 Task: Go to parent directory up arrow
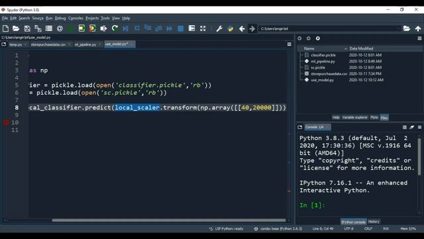pyautogui.click(x=418, y=29)
